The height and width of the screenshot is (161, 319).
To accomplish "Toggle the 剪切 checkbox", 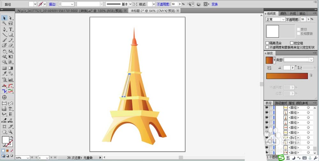I will 299,30.
